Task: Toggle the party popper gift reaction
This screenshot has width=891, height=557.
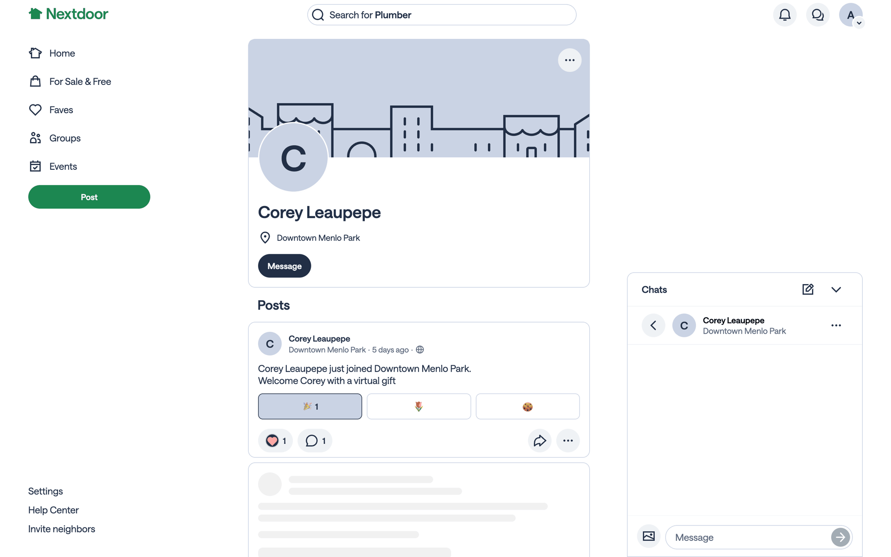Action: (310, 407)
